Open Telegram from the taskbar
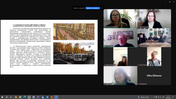This screenshot has height=99, width=176. [x=43, y=97]
